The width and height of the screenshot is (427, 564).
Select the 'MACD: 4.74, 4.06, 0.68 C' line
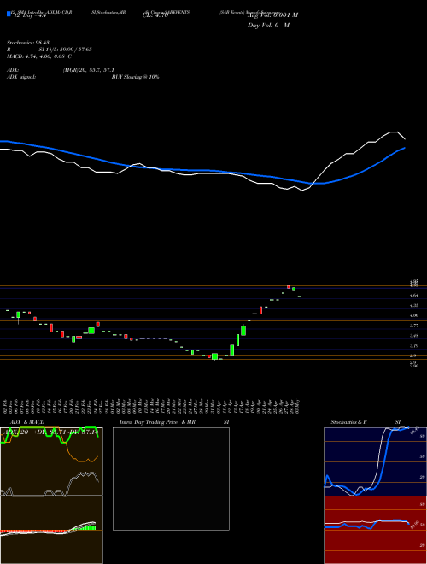[38, 56]
